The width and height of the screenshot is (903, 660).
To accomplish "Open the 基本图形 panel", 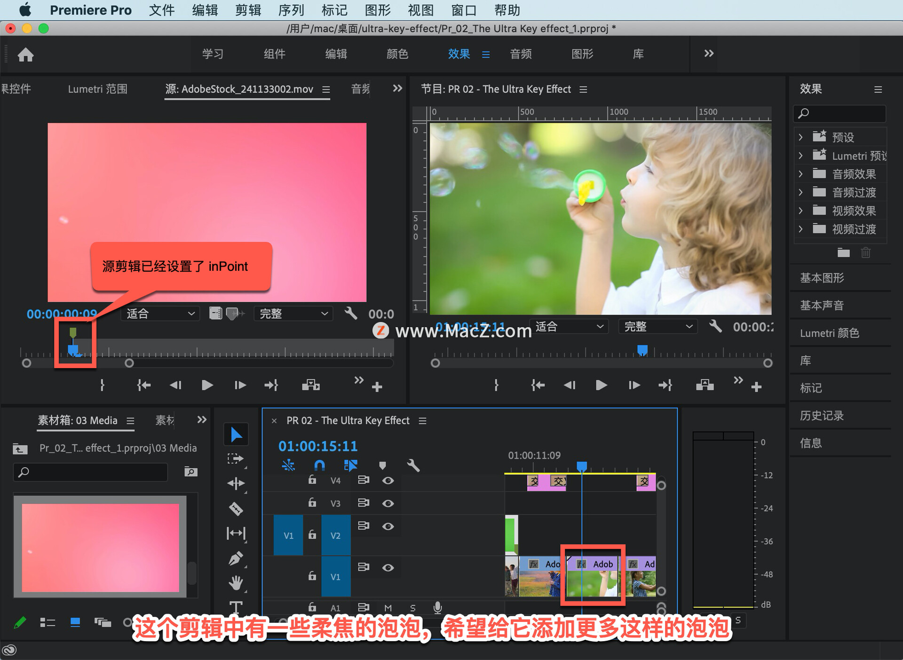I will coord(822,278).
